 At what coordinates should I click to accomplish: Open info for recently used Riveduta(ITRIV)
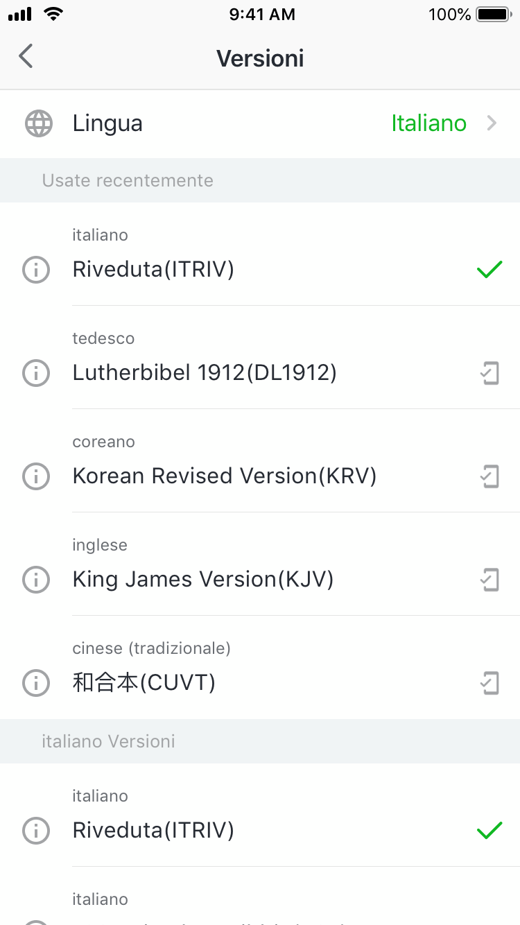point(36,269)
